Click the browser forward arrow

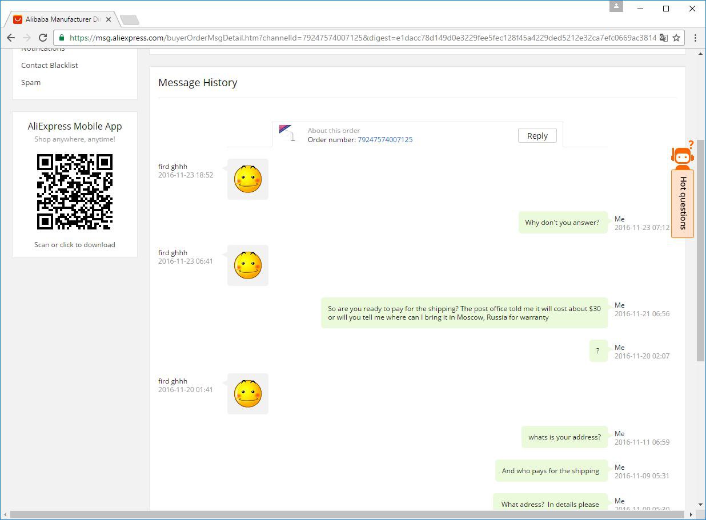point(26,38)
